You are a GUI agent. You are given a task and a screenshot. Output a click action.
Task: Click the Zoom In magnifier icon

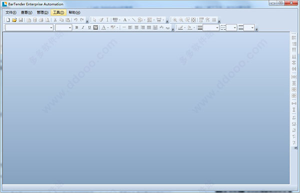tap(174, 20)
